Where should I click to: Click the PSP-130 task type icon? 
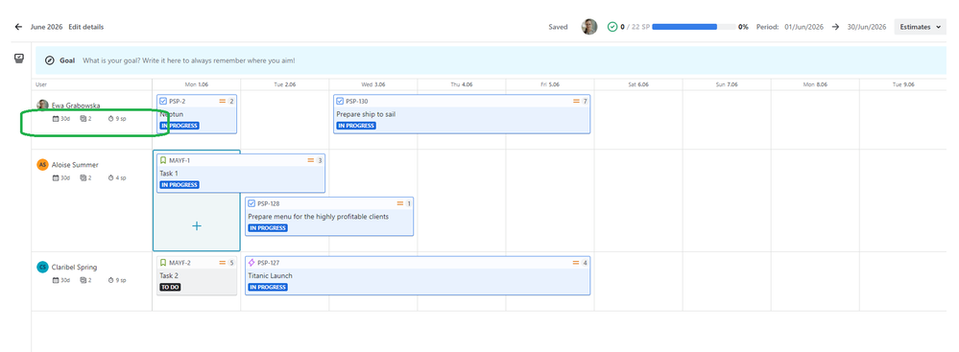click(340, 102)
